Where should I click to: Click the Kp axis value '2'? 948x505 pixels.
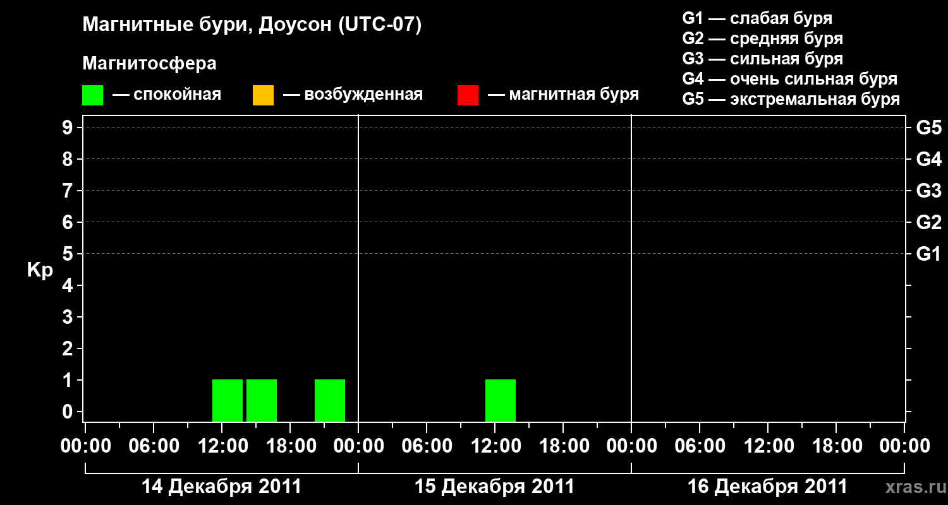(x=69, y=349)
